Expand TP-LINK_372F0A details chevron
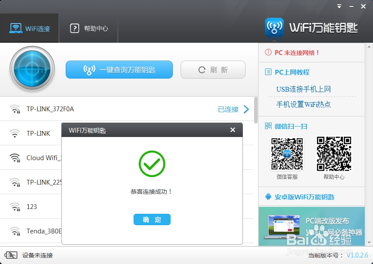373x264 pixels. point(246,109)
